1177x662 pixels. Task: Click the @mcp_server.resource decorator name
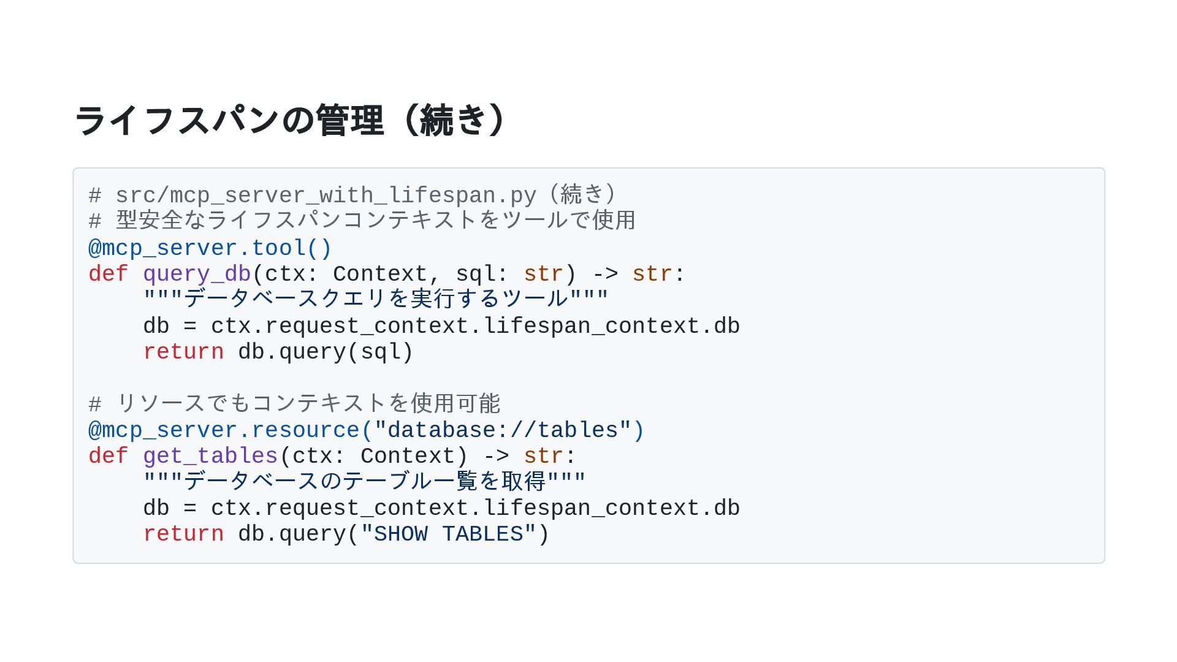coord(224,430)
